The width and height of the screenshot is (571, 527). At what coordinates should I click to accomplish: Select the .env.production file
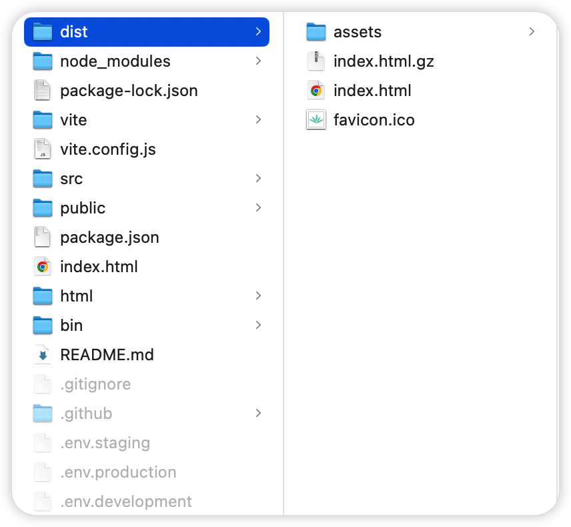click(x=118, y=472)
